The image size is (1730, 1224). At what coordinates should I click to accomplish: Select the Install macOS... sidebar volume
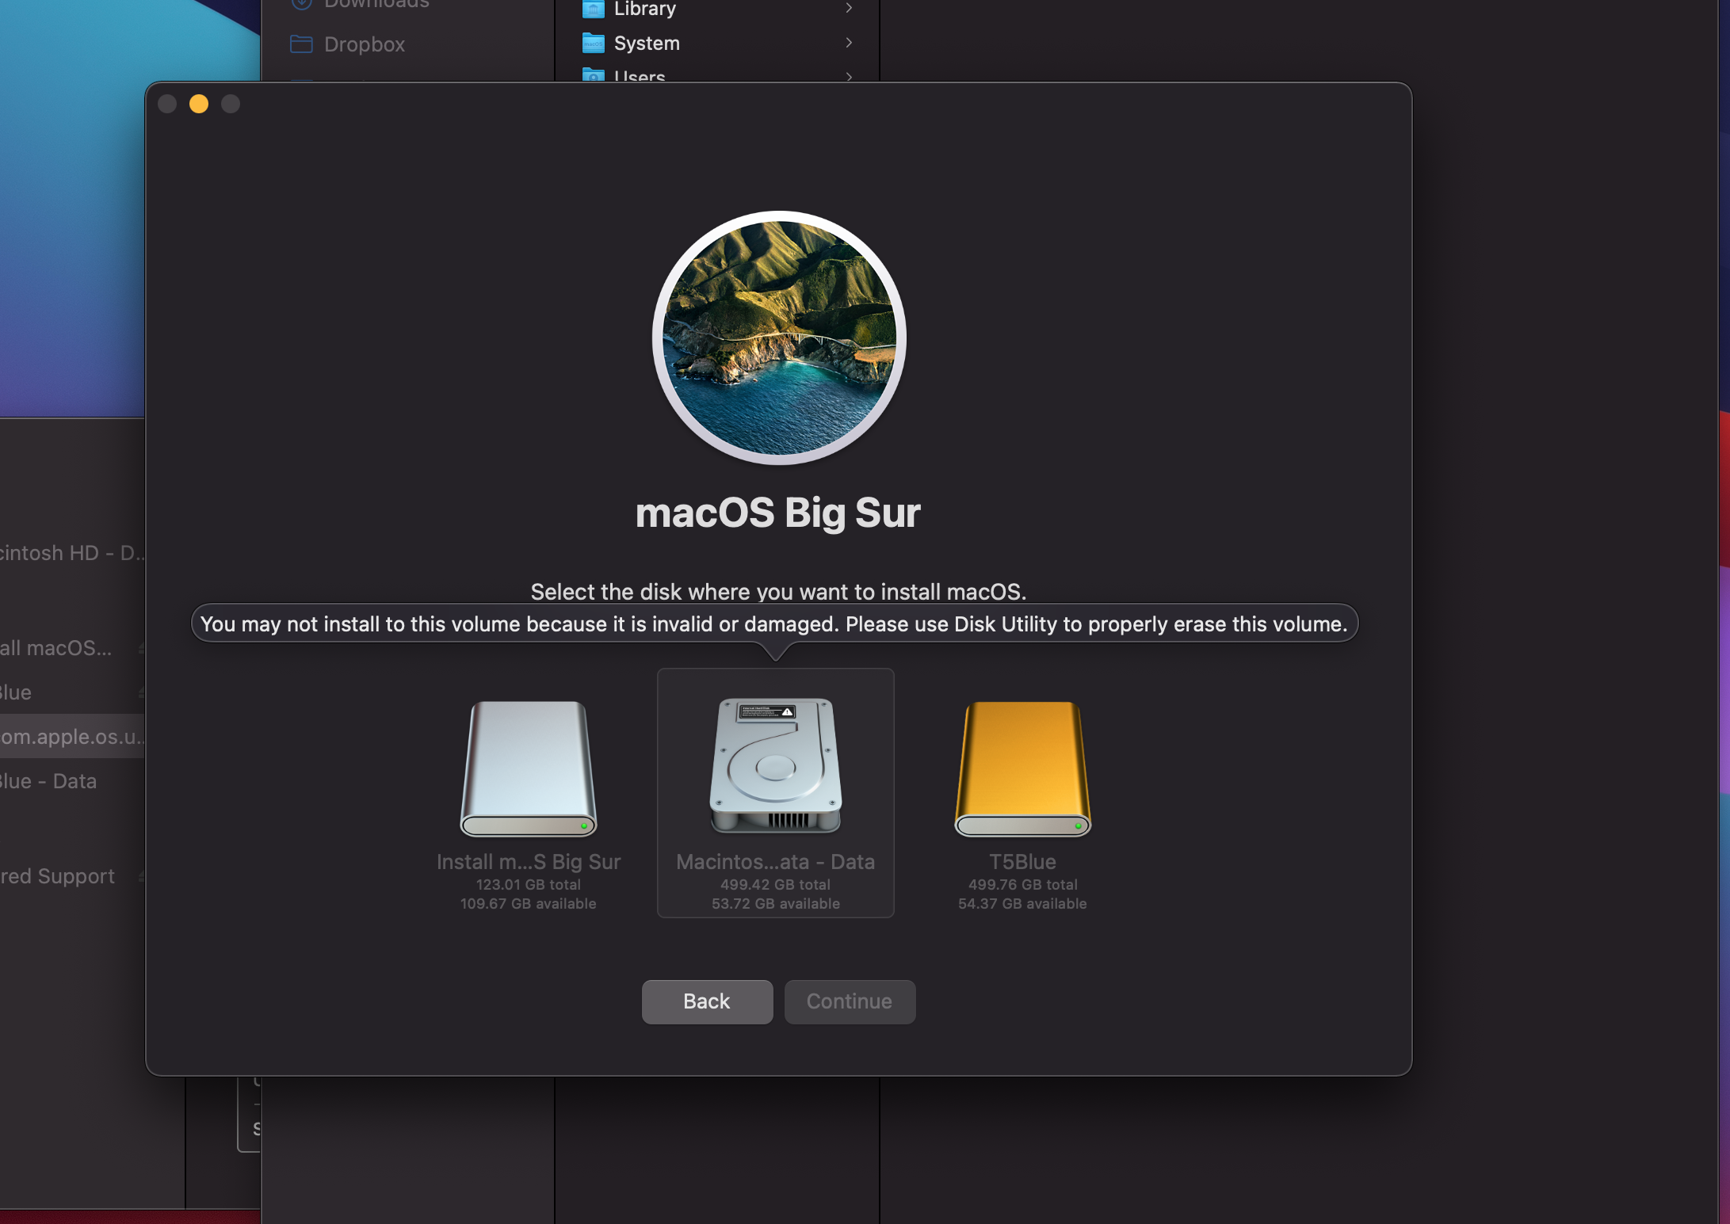tap(57, 648)
